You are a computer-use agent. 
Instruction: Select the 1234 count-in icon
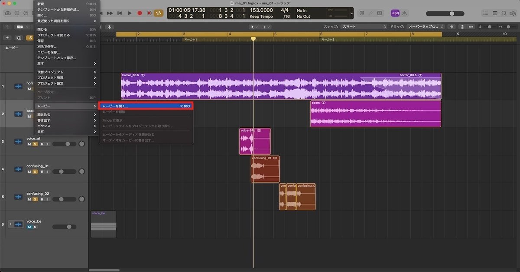point(395,13)
